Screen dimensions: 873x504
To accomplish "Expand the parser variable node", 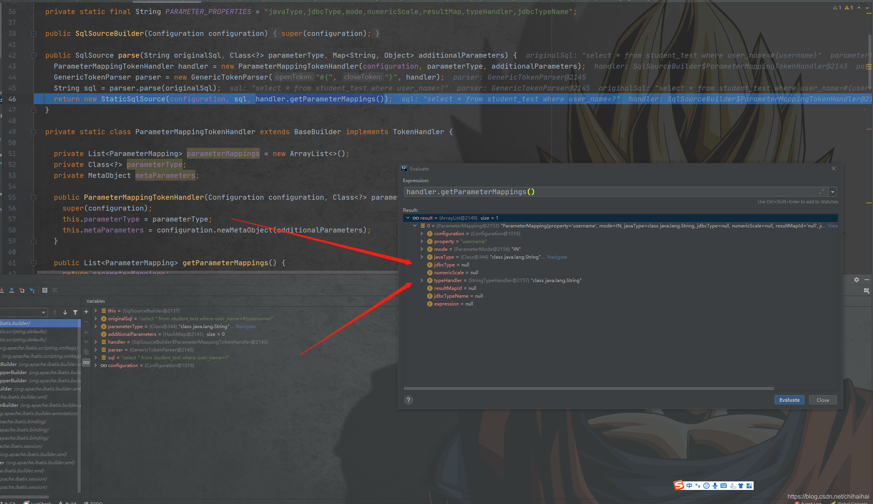I will coord(96,350).
